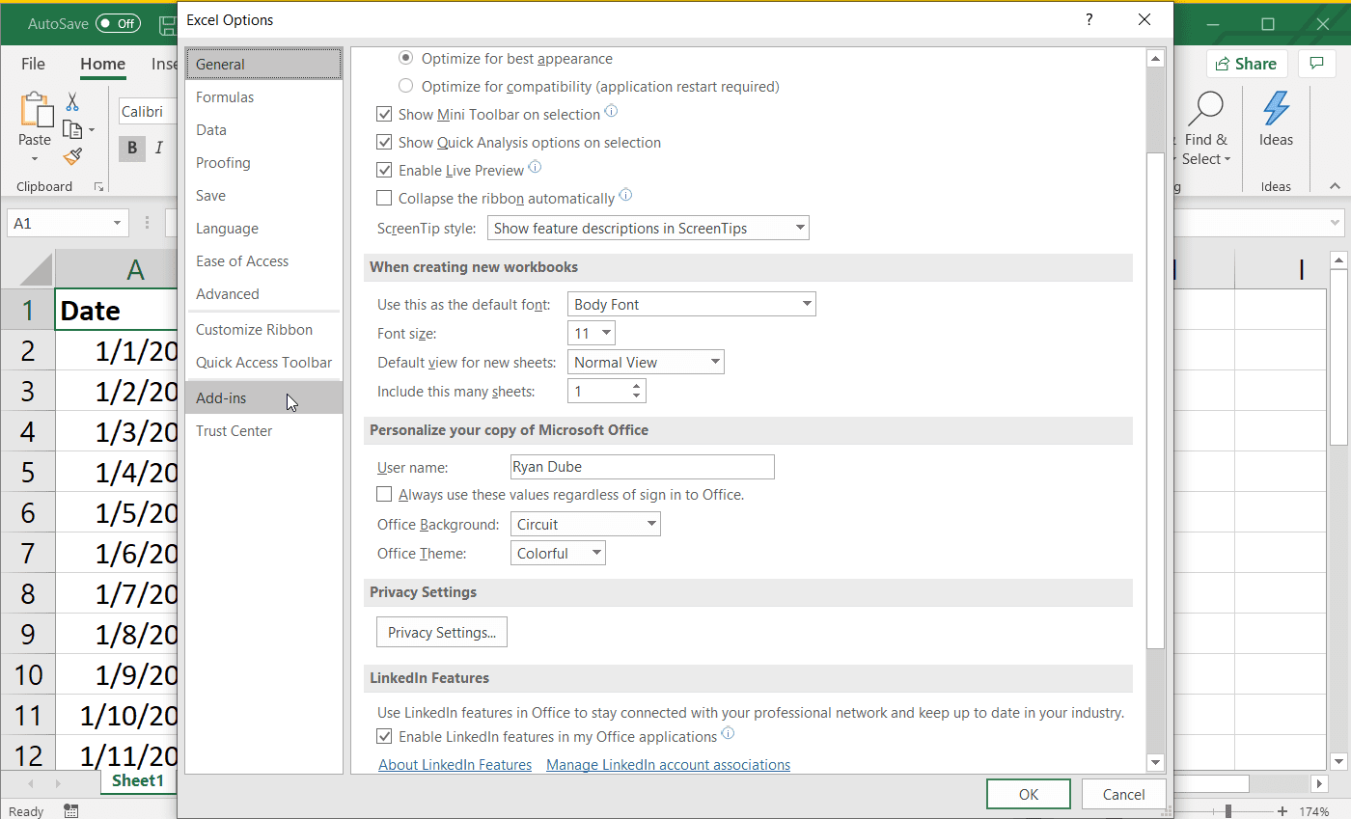Click the Cancel button
This screenshot has width=1351, height=819.
1124,795
